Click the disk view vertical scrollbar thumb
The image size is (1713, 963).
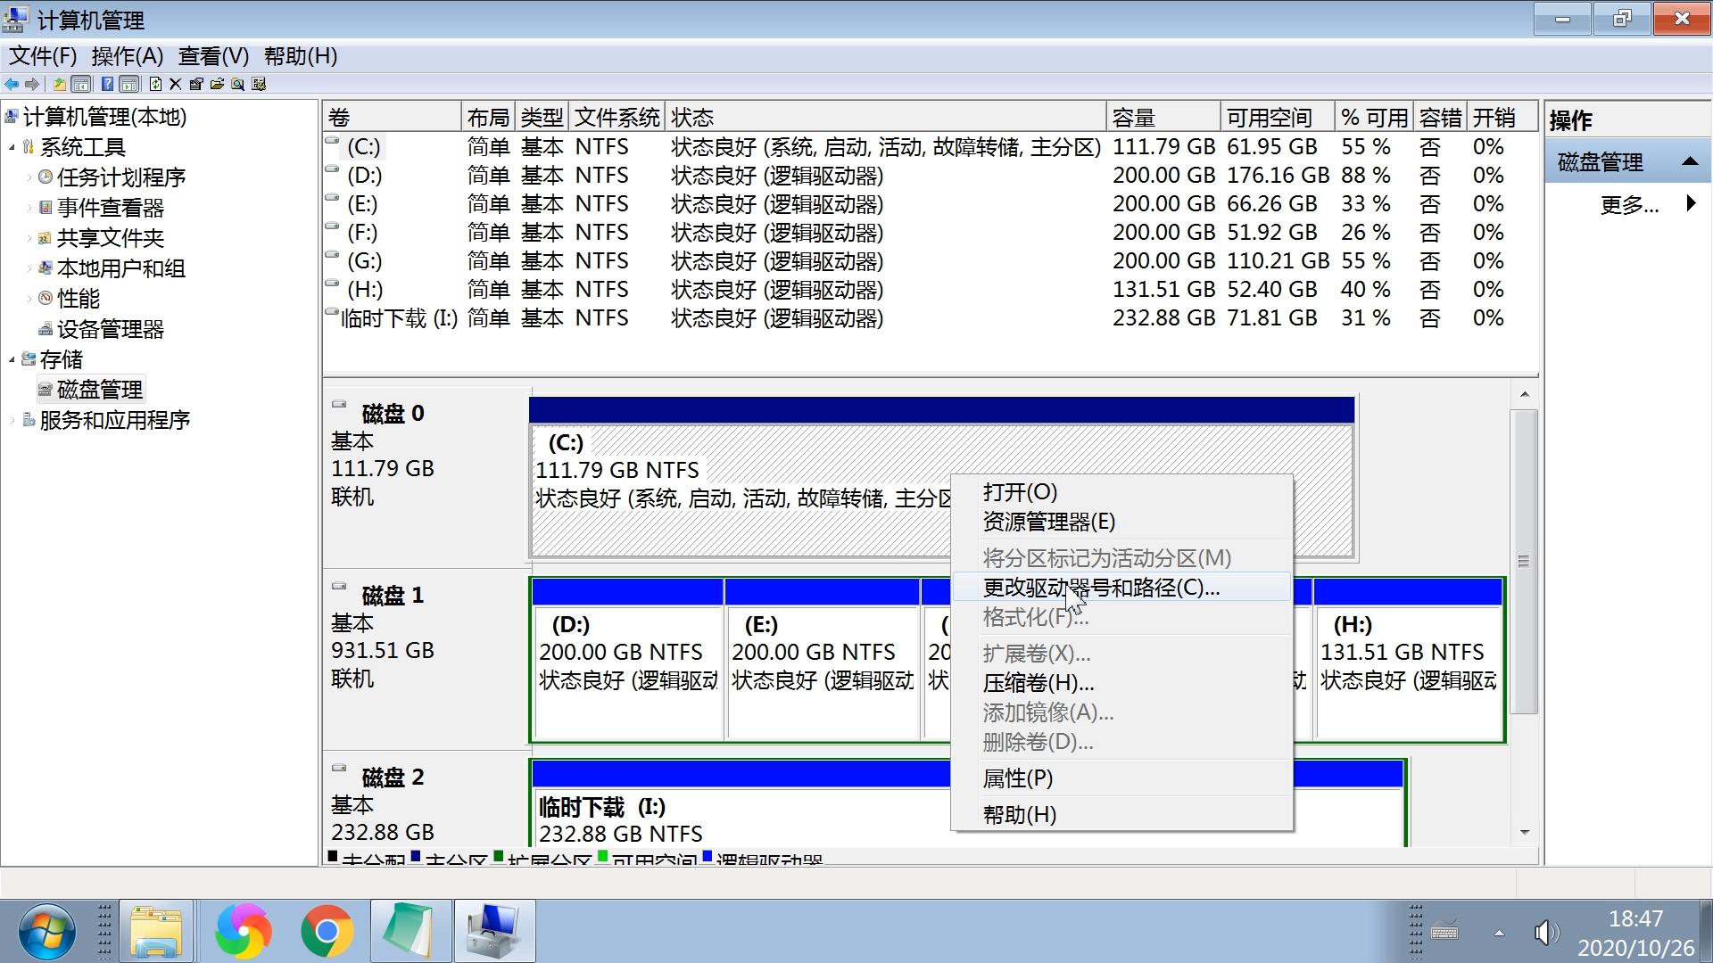[1523, 561]
